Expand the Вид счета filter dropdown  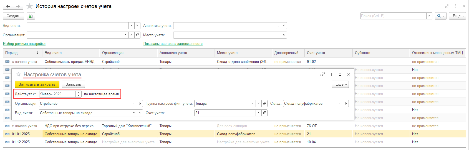point(131,26)
